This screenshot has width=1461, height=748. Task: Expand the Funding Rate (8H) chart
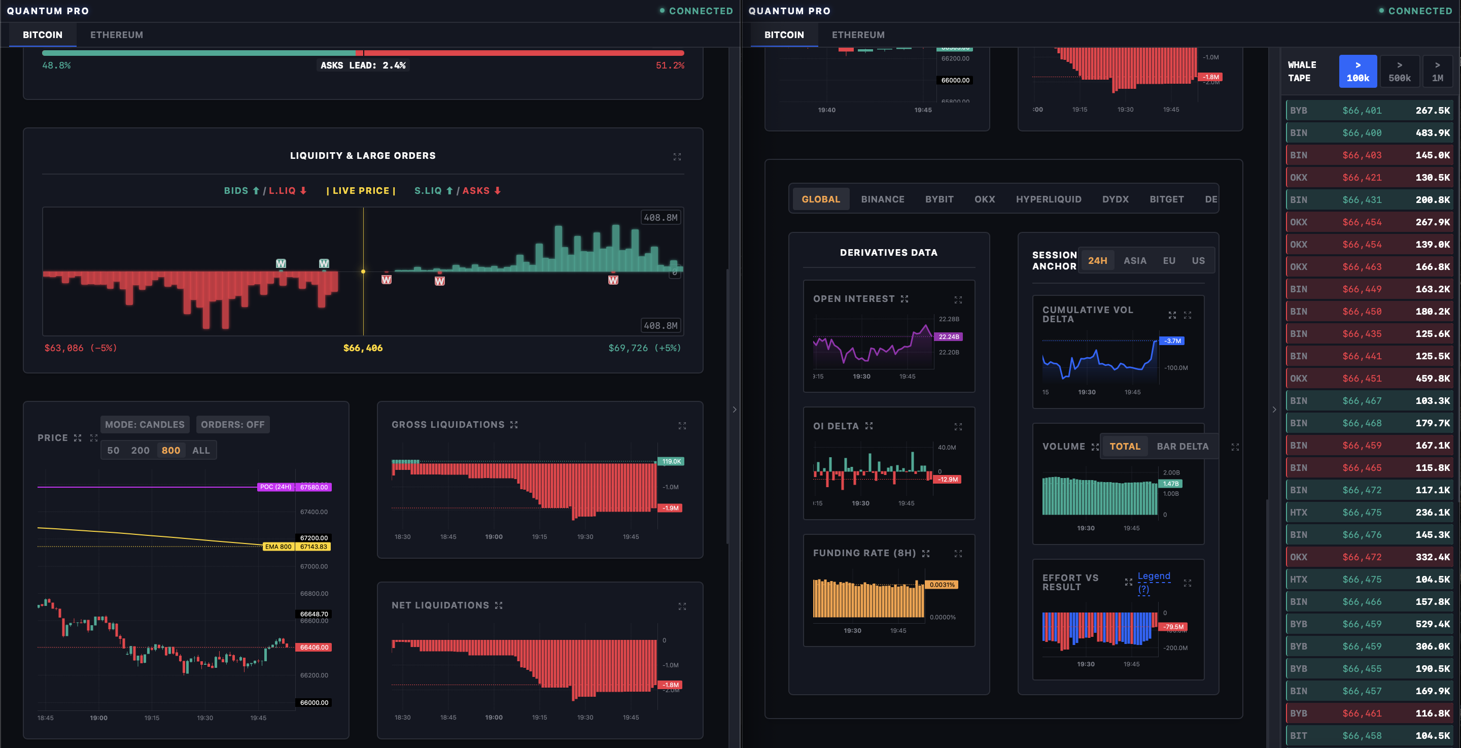tap(957, 554)
